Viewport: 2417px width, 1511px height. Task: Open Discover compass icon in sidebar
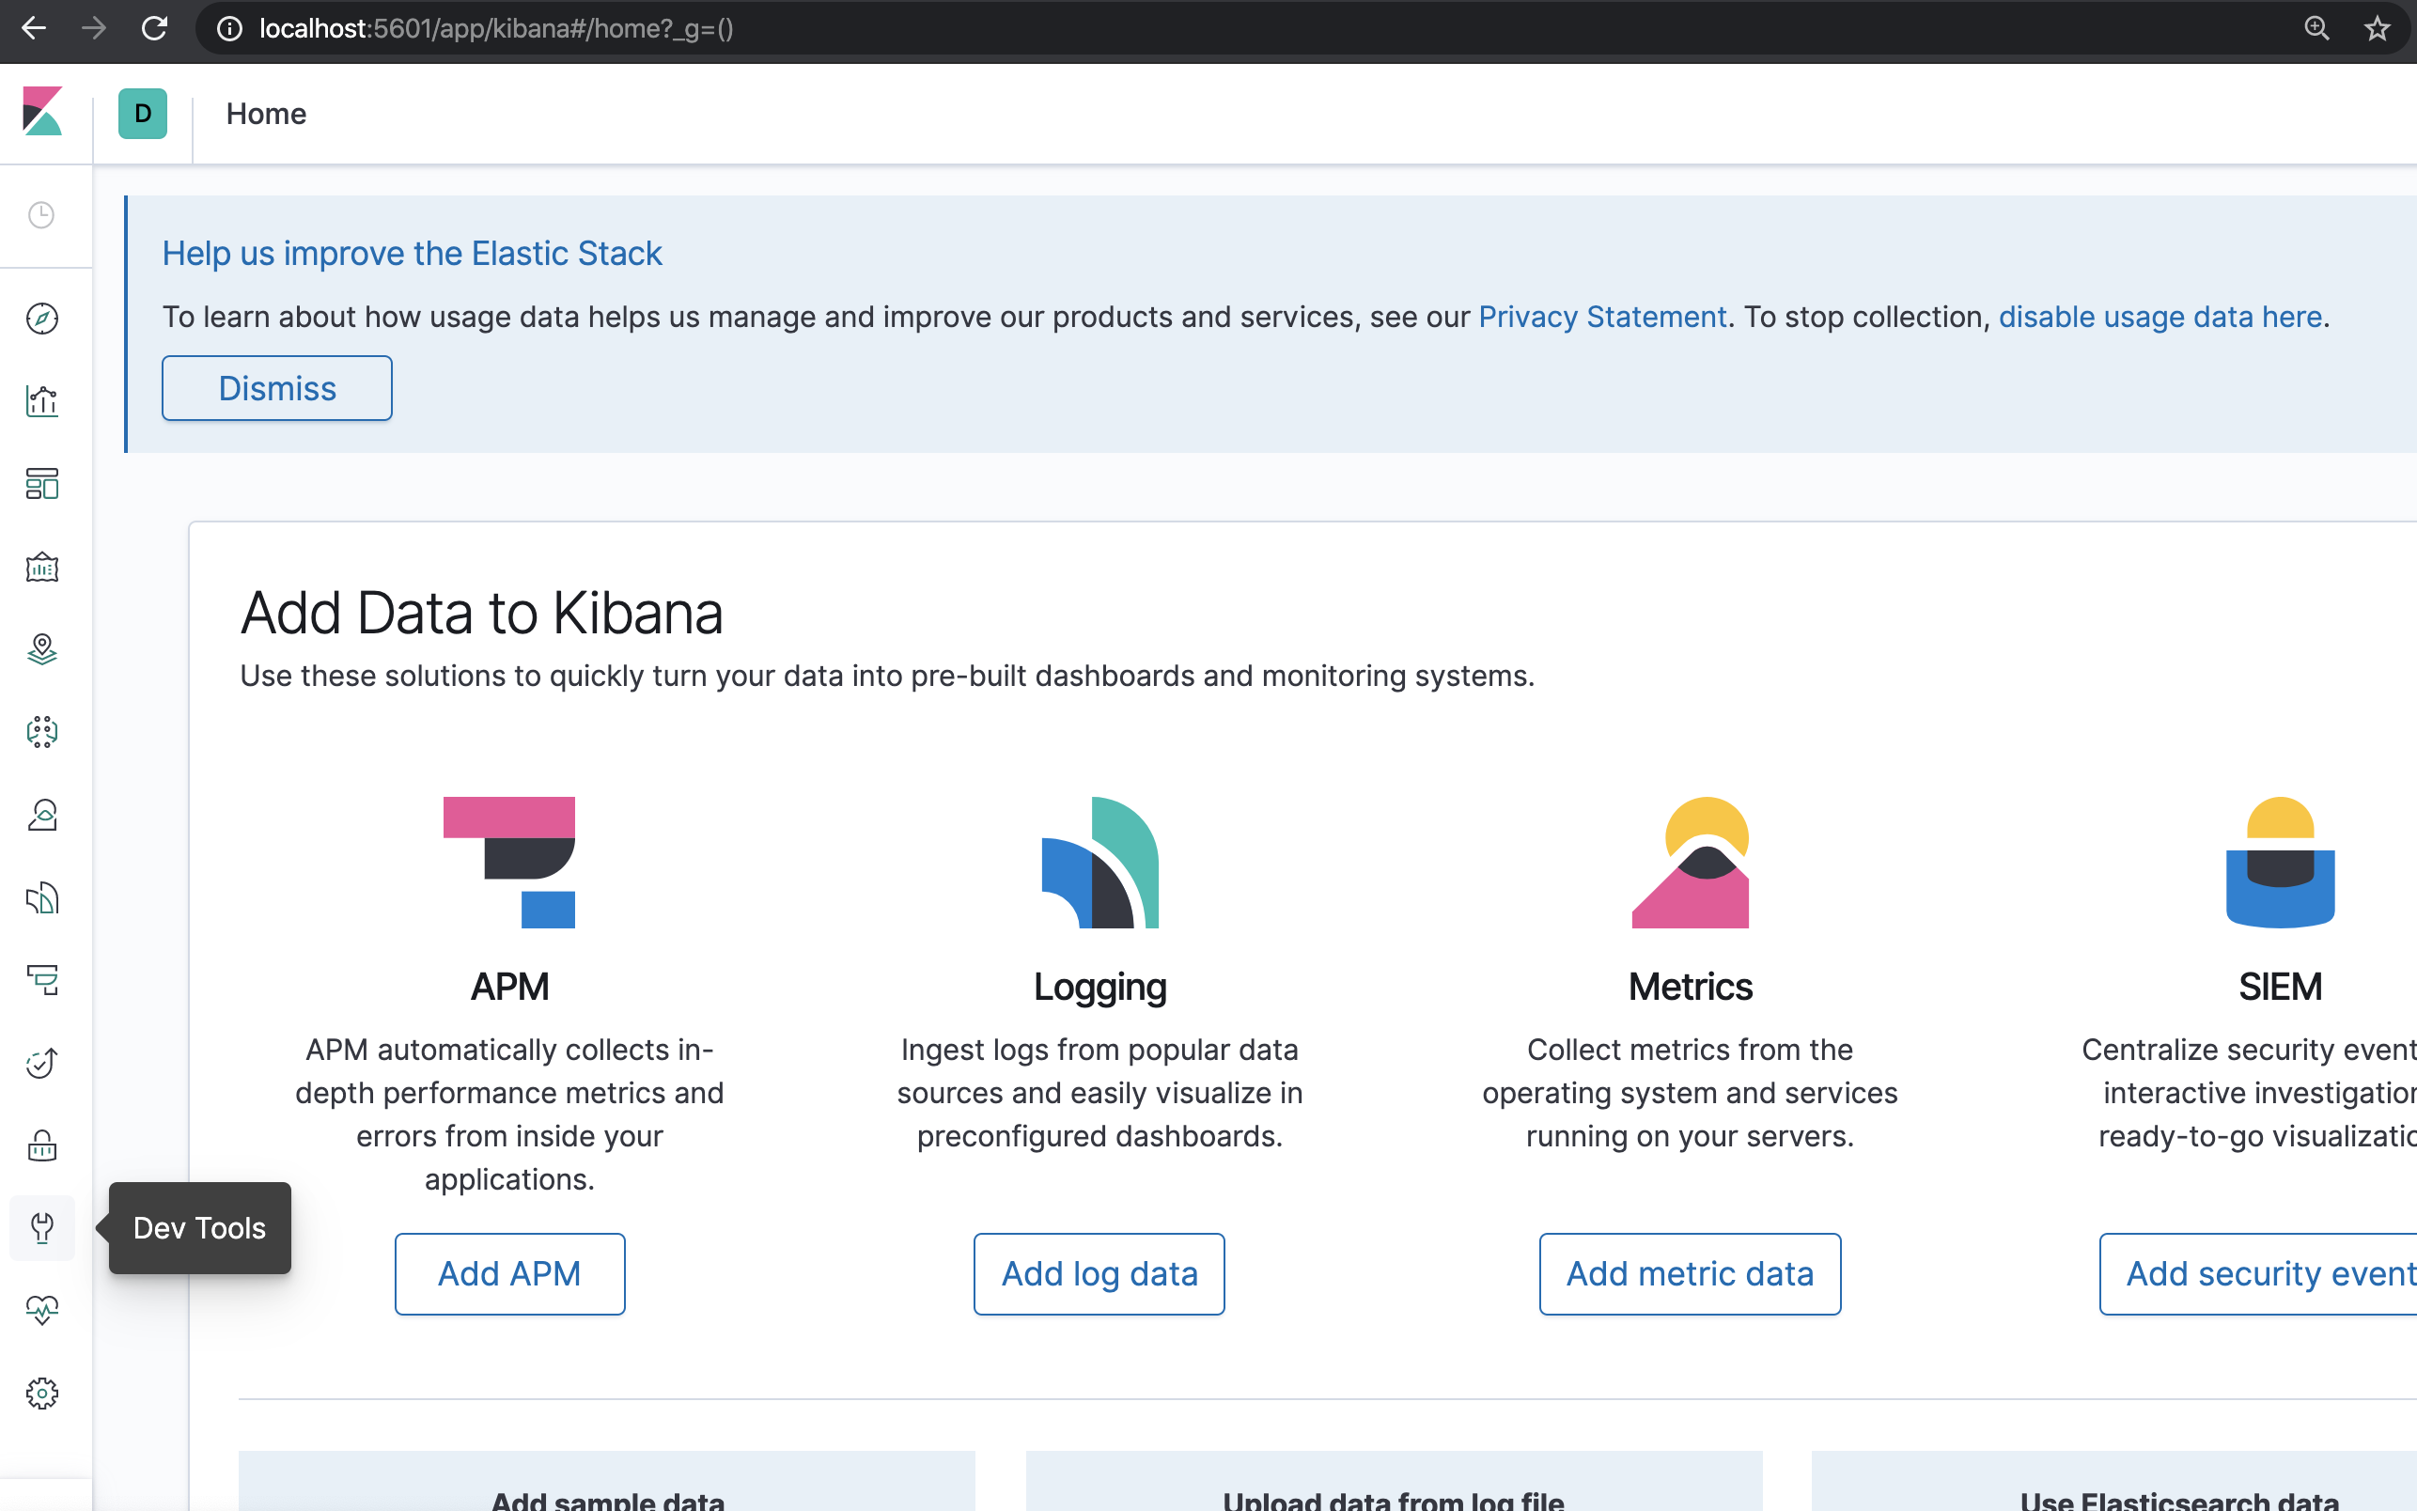42,319
